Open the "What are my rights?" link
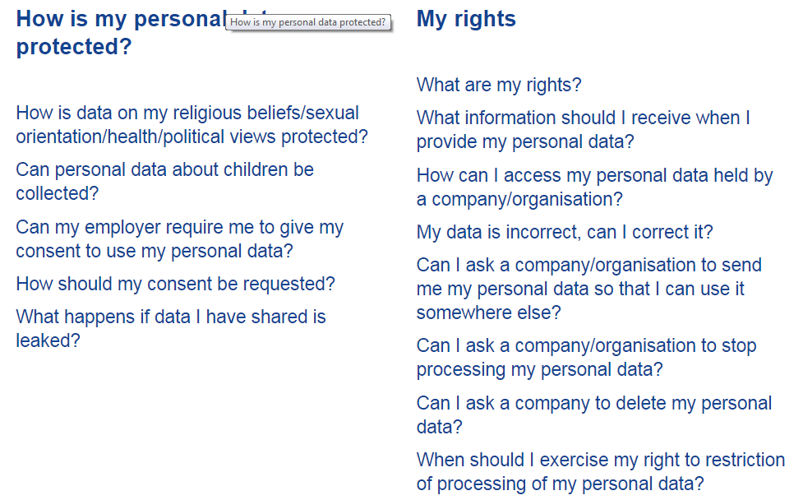The image size is (803, 500). point(498,85)
